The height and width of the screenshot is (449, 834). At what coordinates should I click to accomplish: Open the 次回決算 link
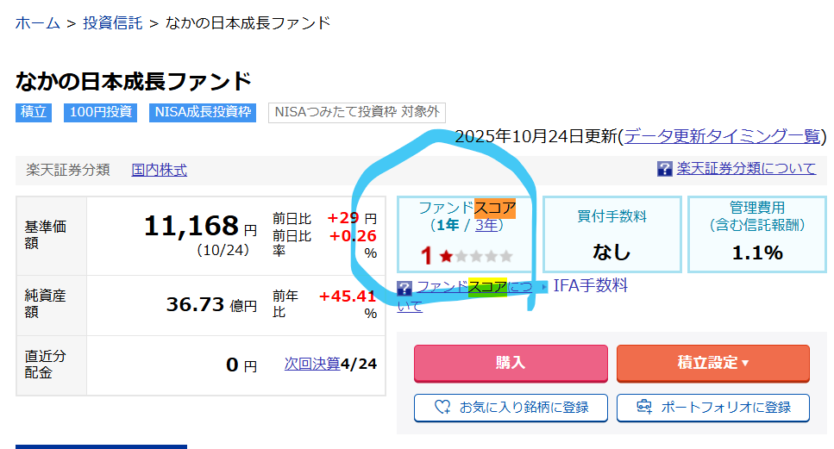click(x=312, y=364)
